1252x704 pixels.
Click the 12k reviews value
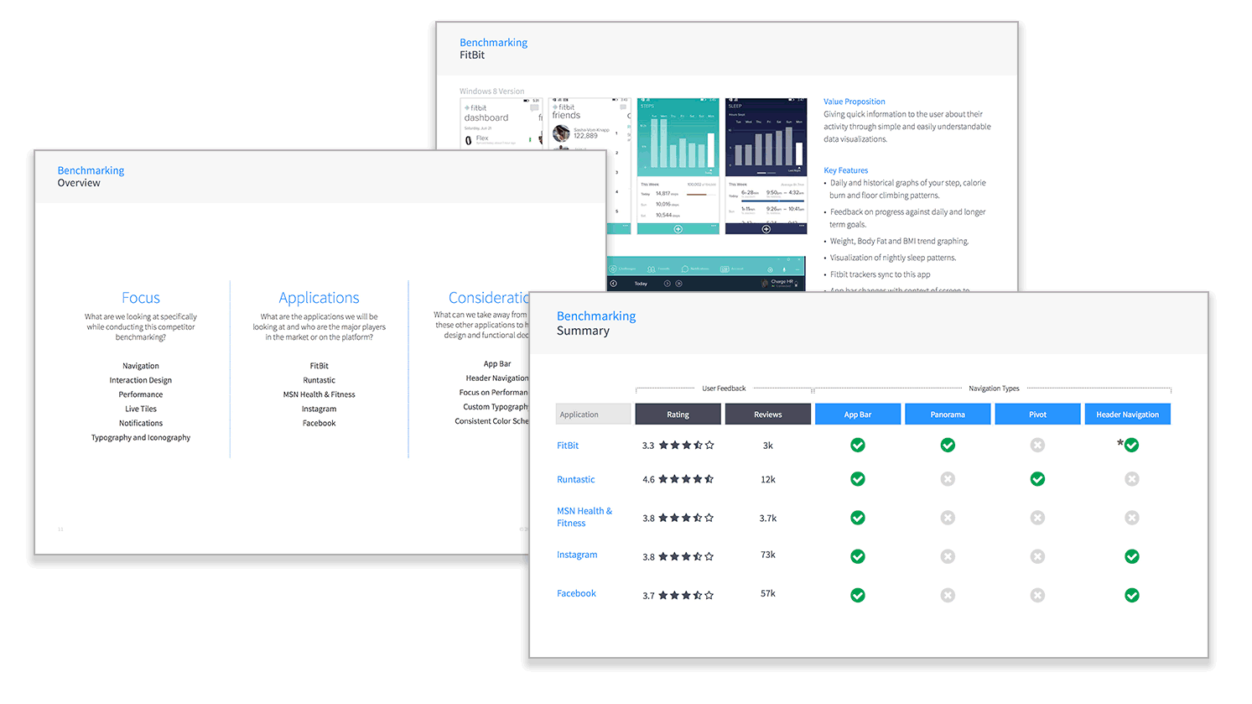coord(768,479)
